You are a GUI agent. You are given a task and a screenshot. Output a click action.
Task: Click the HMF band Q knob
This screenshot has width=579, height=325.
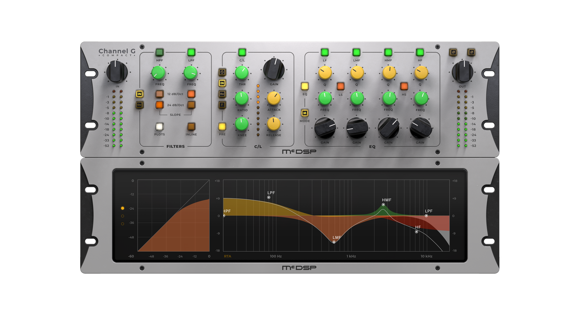click(389, 73)
